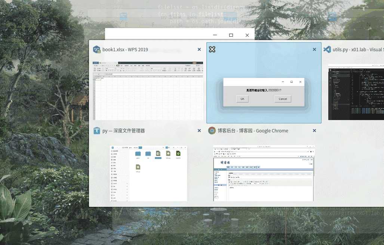Click the WPS spreadsheet app icon
The width and height of the screenshot is (384, 245).
(97, 49)
